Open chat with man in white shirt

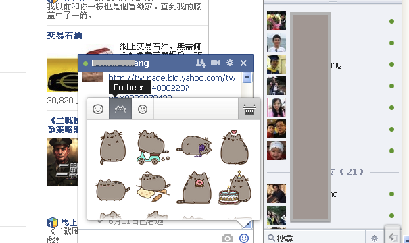276,43
